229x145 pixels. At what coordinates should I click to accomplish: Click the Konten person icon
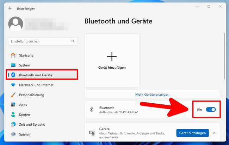click(x=13, y=115)
